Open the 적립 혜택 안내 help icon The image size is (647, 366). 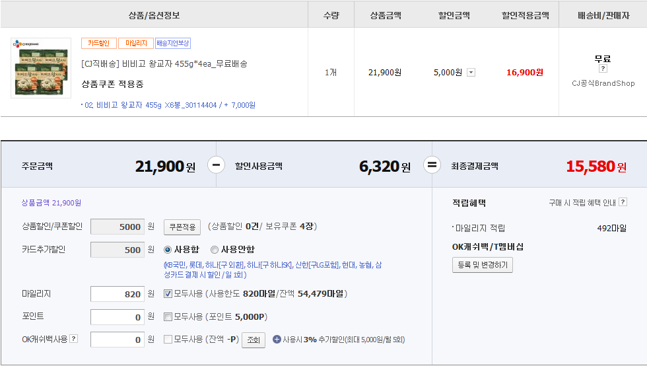tap(623, 202)
